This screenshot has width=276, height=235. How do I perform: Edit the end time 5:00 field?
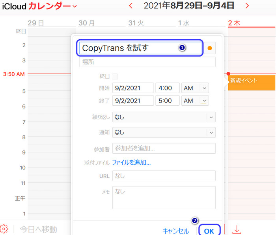tap(168, 101)
